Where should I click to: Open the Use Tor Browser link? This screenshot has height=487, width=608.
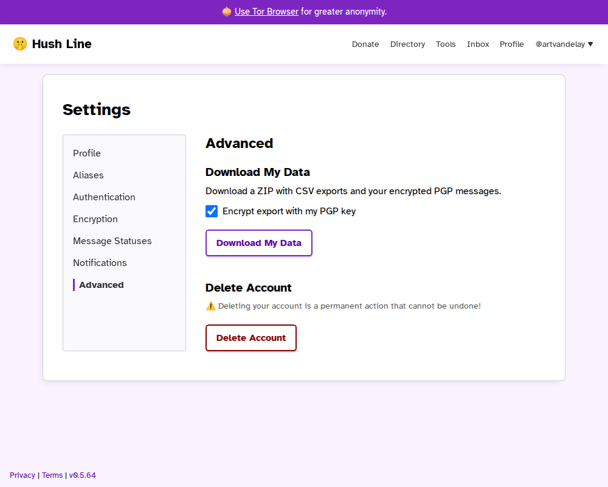coord(266,12)
